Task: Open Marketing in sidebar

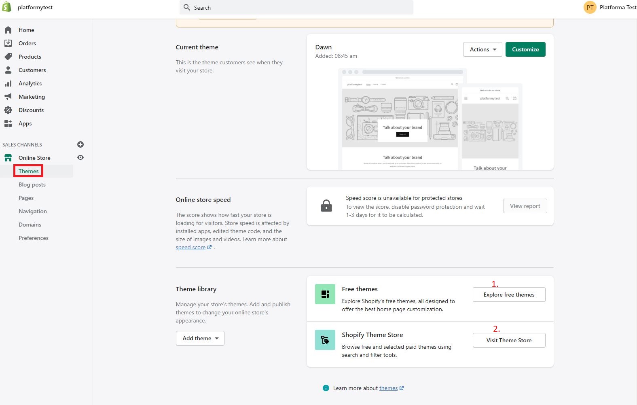Action: (x=32, y=97)
